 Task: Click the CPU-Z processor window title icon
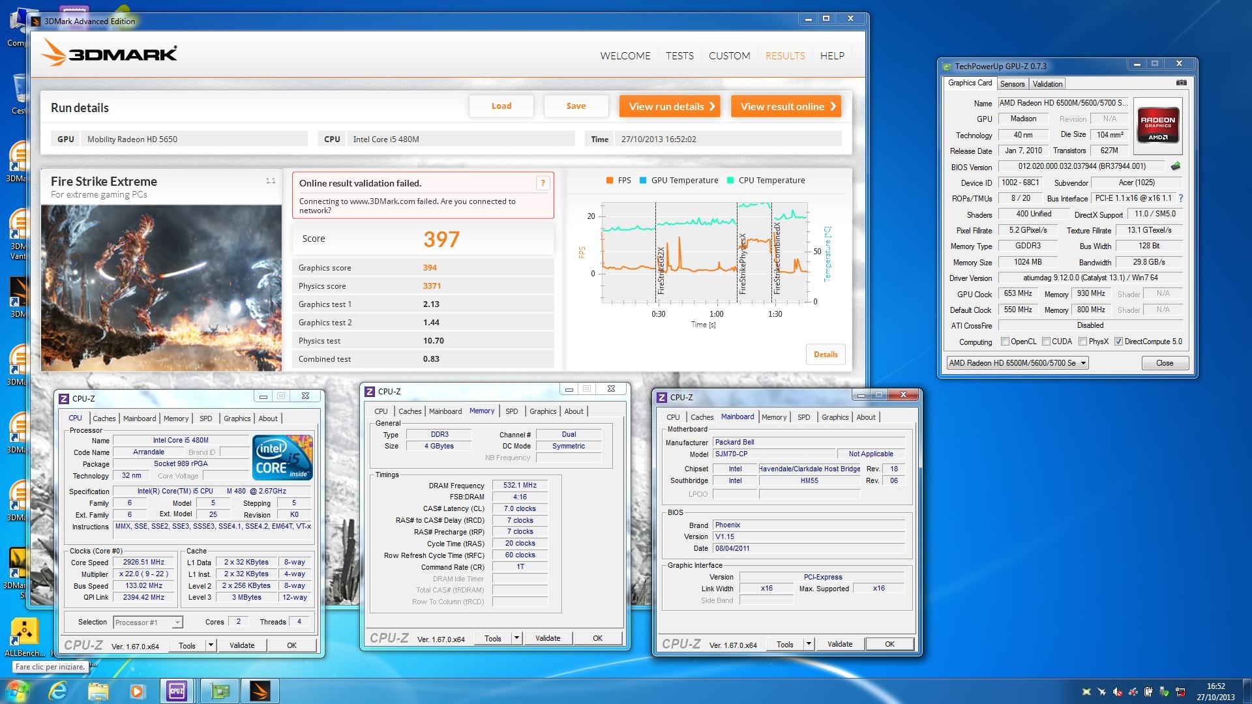coord(64,398)
